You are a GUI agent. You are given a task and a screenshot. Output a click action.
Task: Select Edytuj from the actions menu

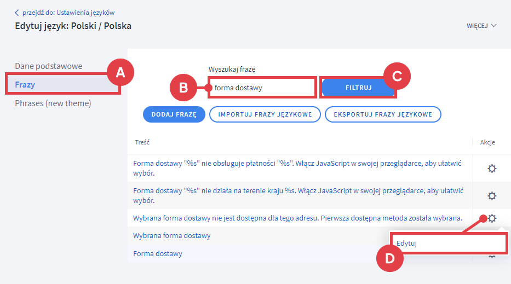(x=406, y=243)
